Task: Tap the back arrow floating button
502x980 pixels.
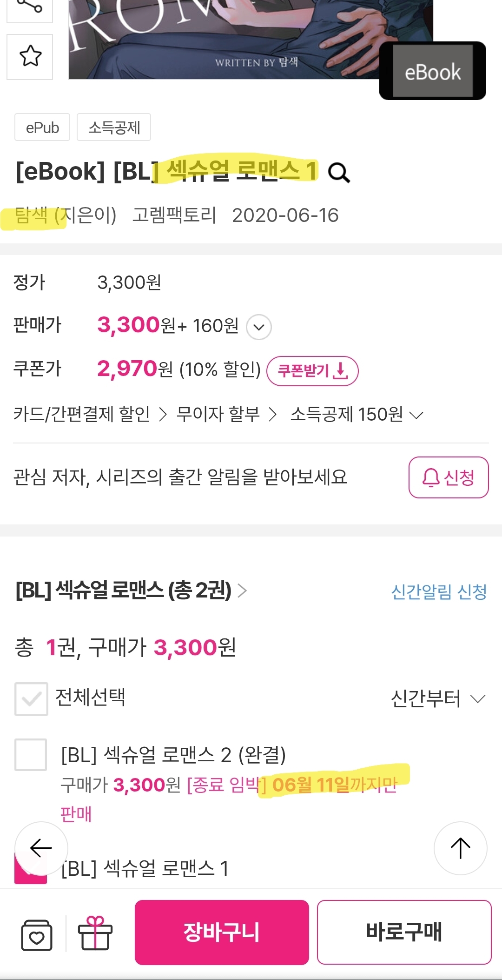Action: 41,848
